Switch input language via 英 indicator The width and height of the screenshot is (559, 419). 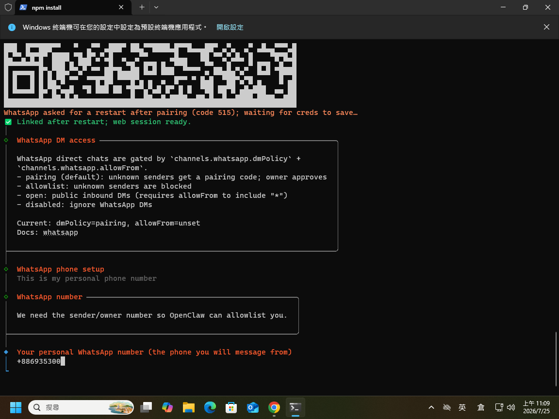point(462,407)
